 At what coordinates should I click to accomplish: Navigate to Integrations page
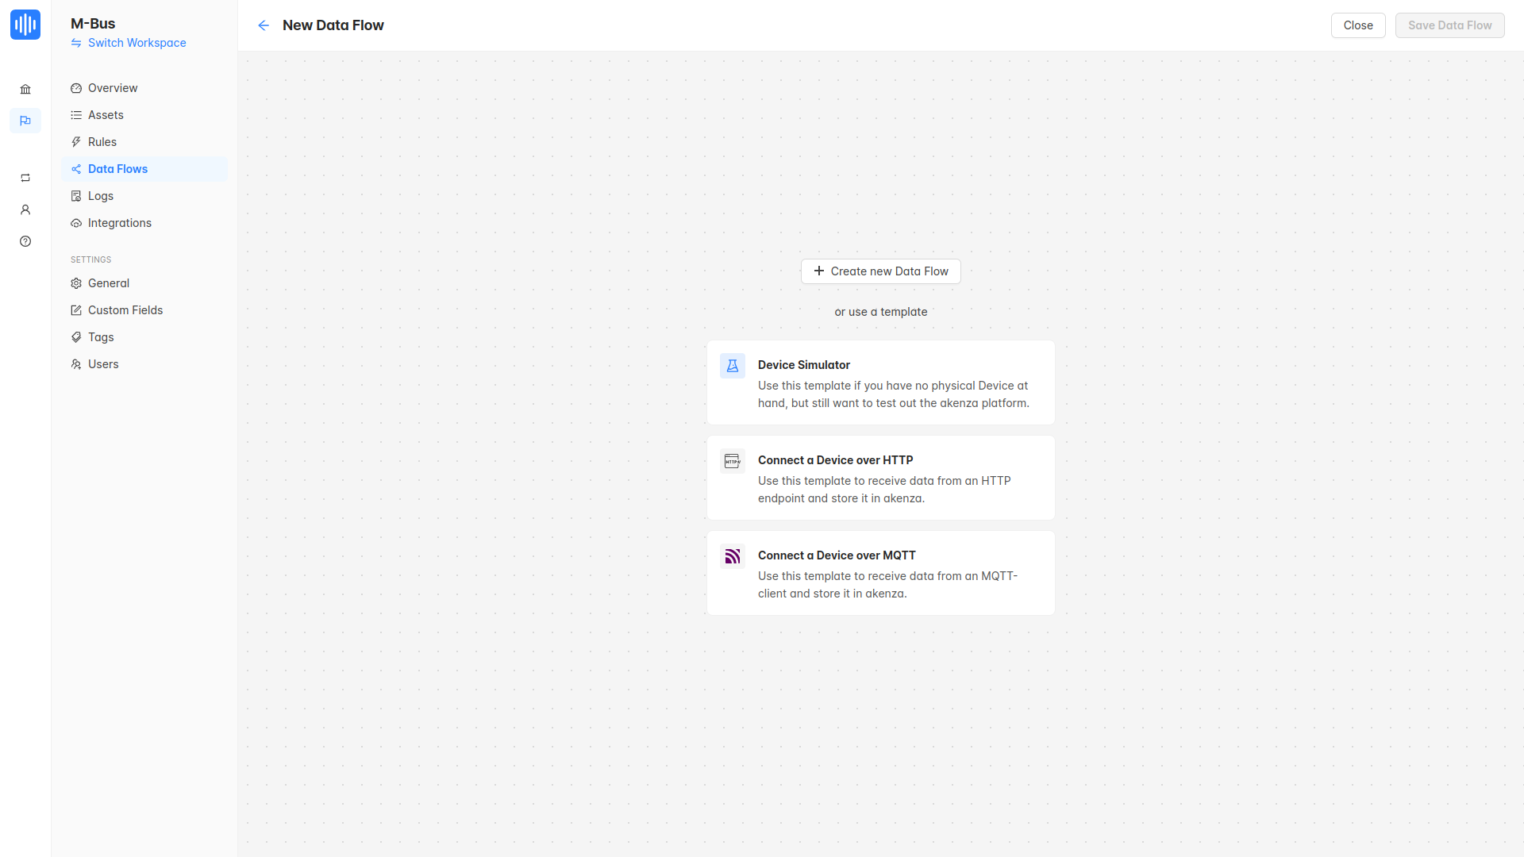click(x=120, y=223)
